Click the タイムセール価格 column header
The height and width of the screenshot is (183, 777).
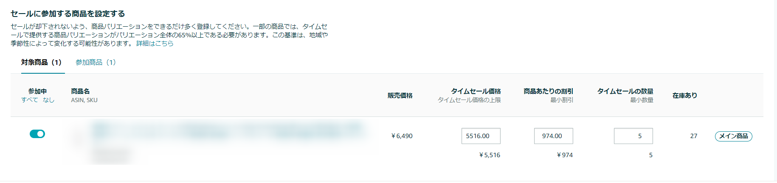tap(476, 91)
